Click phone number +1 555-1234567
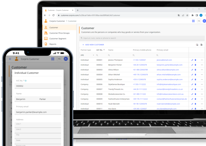Viewport: 206px width, 146px height. click(139, 60)
